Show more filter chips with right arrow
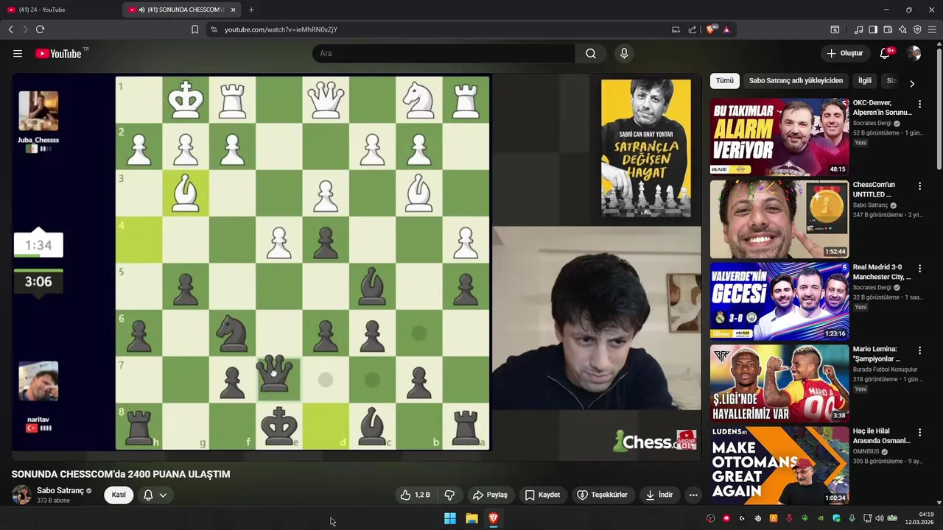This screenshot has height=530, width=943. point(912,84)
